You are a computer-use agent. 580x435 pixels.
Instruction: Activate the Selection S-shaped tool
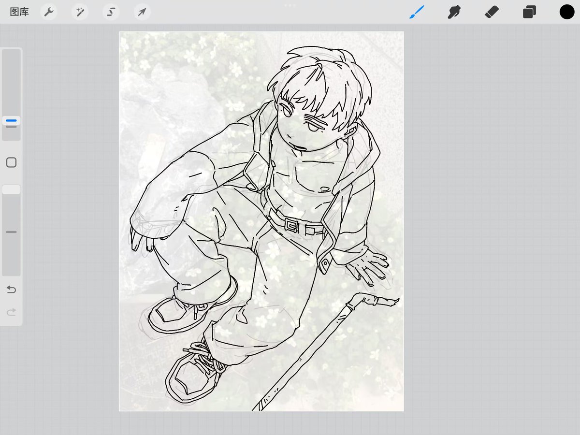coord(111,12)
